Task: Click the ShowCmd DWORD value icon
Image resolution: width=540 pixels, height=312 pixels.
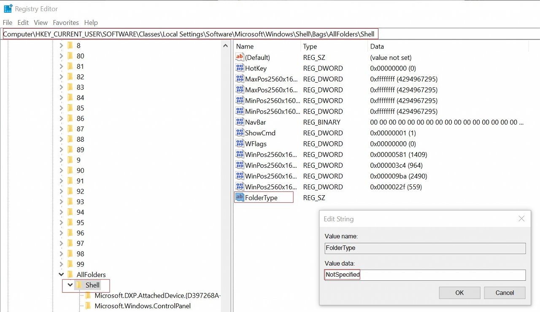Action: tap(240, 133)
